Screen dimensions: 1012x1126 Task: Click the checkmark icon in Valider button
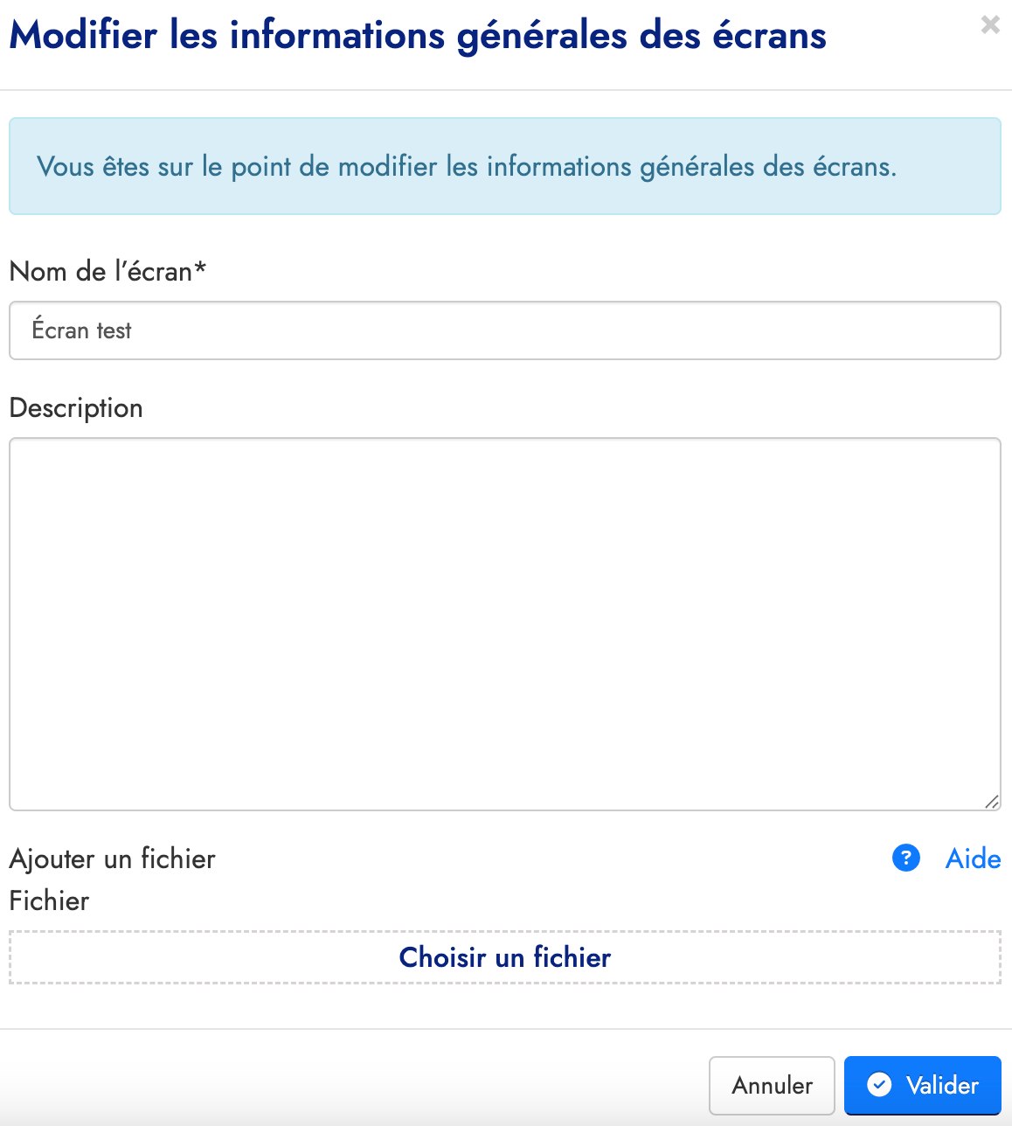[x=878, y=1085]
